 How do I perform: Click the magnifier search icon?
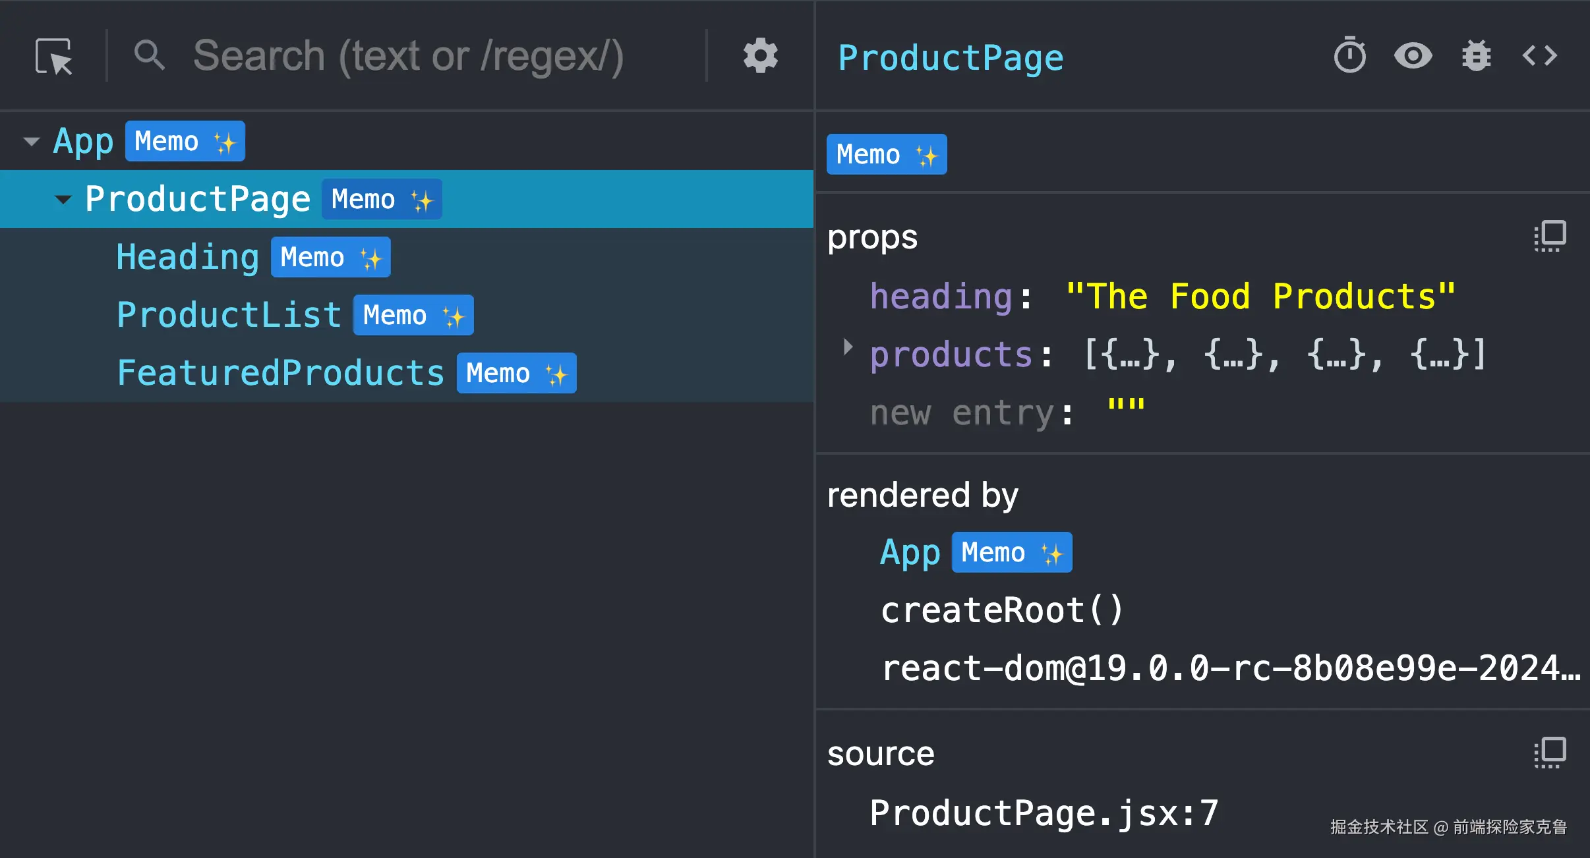tap(149, 56)
